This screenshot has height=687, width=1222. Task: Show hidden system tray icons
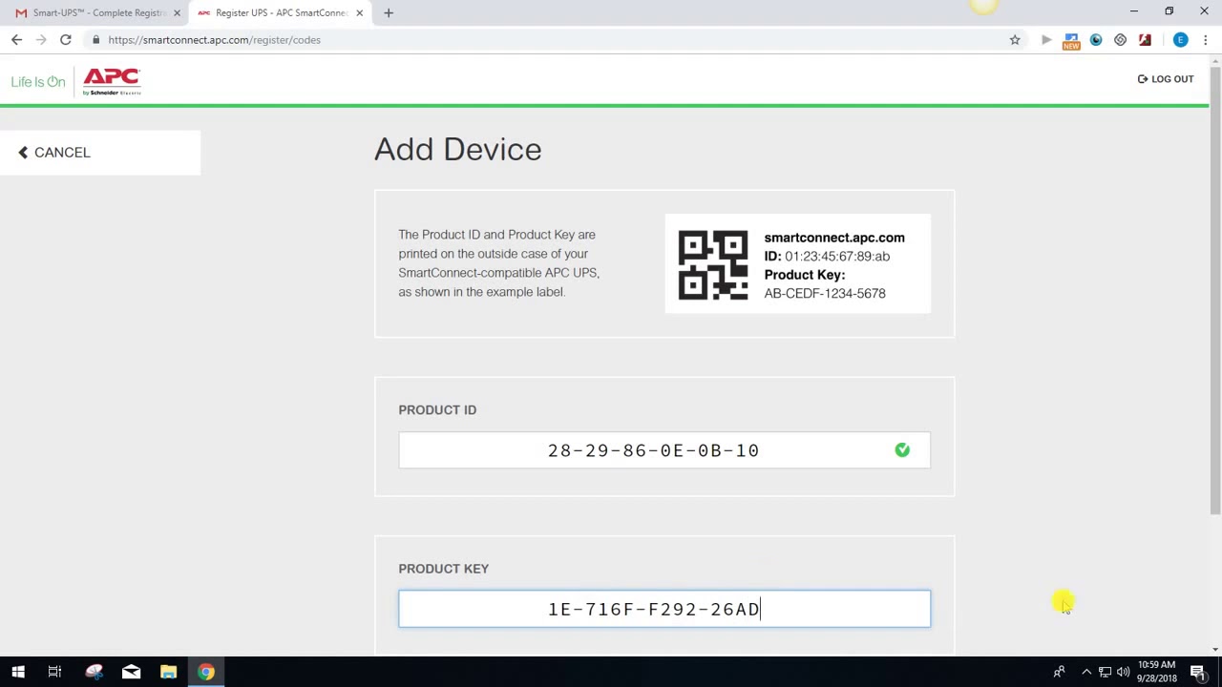click(1085, 672)
